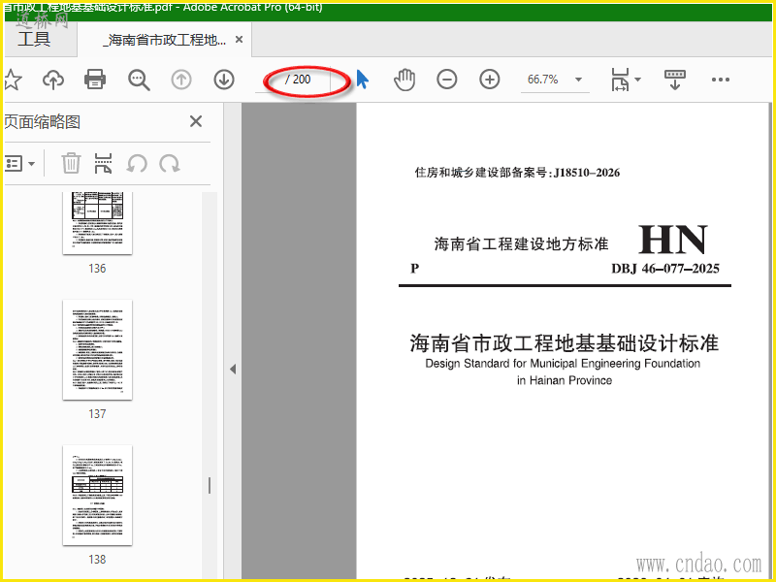Switch to the 海南省市政工程地... document tab

coord(164,40)
